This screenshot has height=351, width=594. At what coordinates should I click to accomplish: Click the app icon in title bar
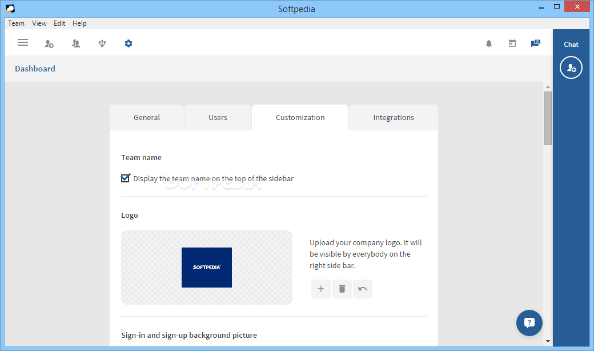[10, 9]
